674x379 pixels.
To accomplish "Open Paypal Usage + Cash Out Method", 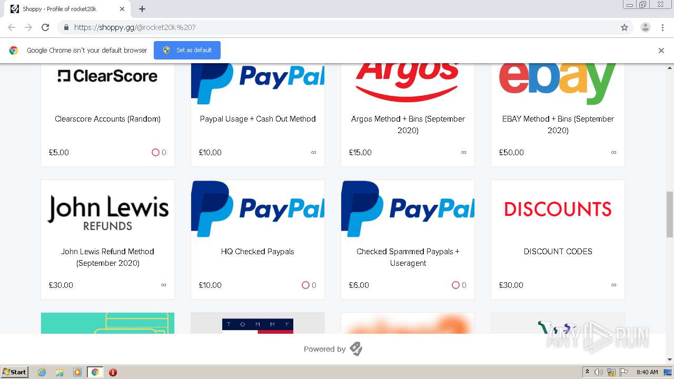I will click(x=257, y=119).
